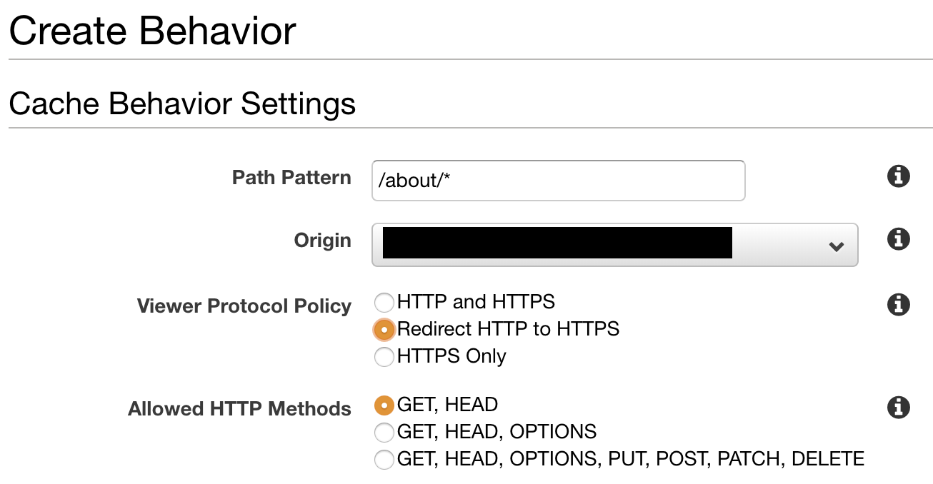This screenshot has height=484, width=933.
Task: Click the 'Cache Behavior Settings' section header
Action: tap(182, 104)
